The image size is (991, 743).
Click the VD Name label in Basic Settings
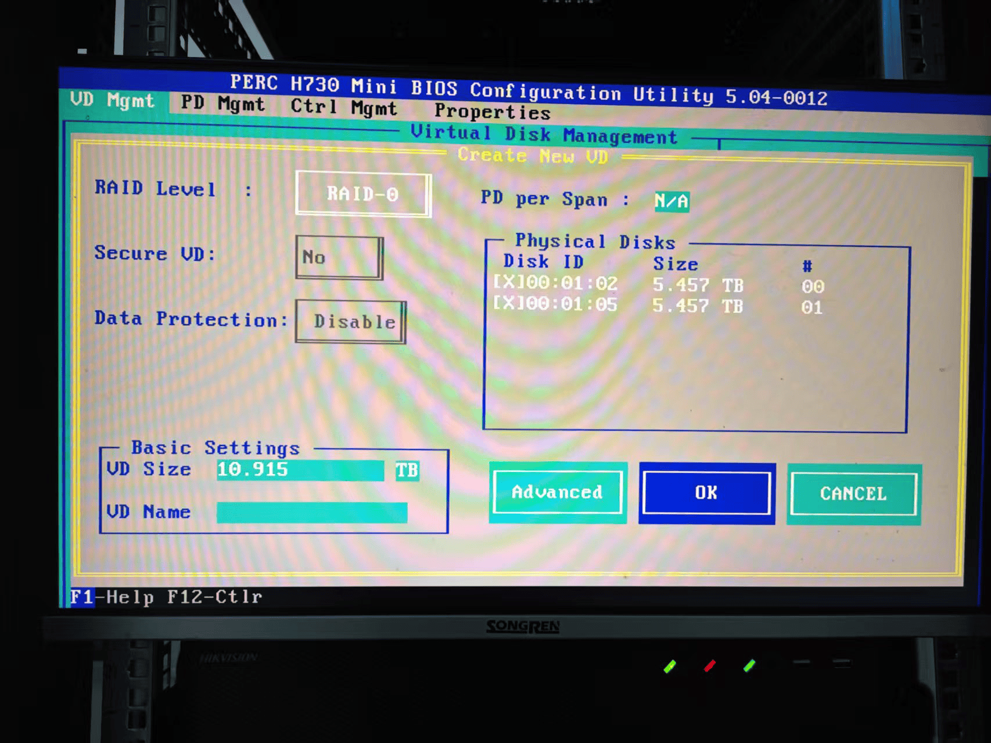(x=149, y=512)
